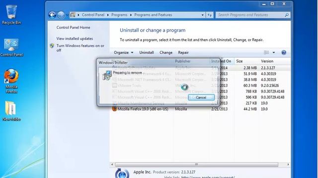The height and width of the screenshot is (178, 318).
Task: Click Change in the toolbar
Action: pos(166,52)
